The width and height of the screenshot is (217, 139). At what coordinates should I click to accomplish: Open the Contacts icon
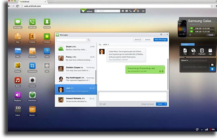[x=32, y=36]
